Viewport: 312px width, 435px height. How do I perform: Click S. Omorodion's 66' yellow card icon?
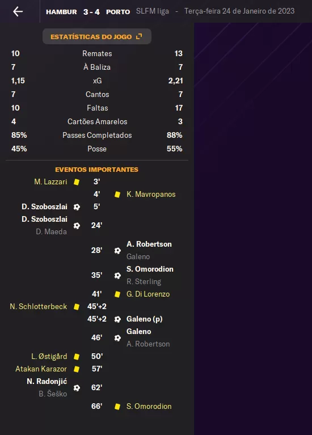(117, 407)
